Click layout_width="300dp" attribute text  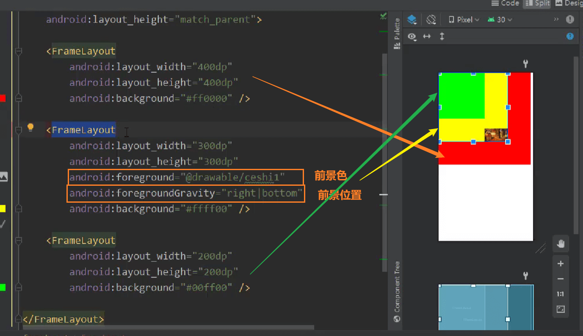point(151,146)
